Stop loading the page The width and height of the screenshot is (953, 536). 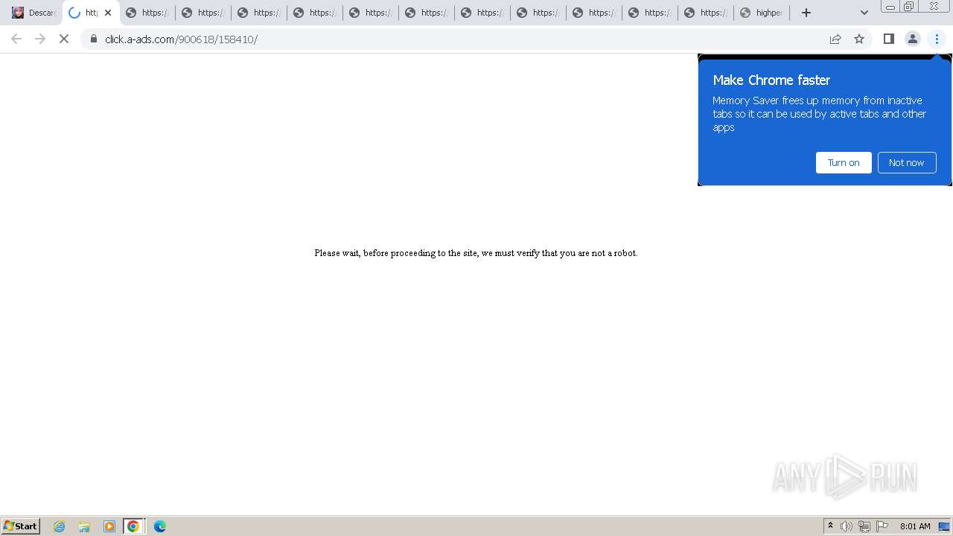point(64,39)
